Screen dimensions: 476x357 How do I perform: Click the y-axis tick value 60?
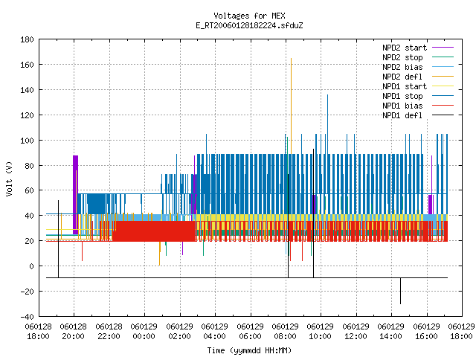30,190
